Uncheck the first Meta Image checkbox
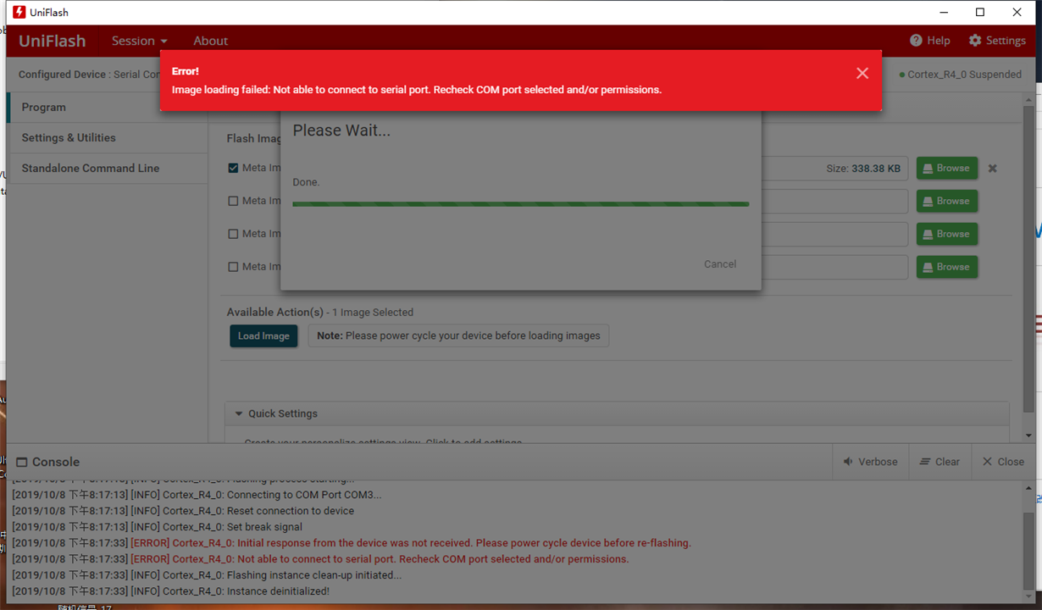Viewport: 1042px width, 610px height. 233,168
